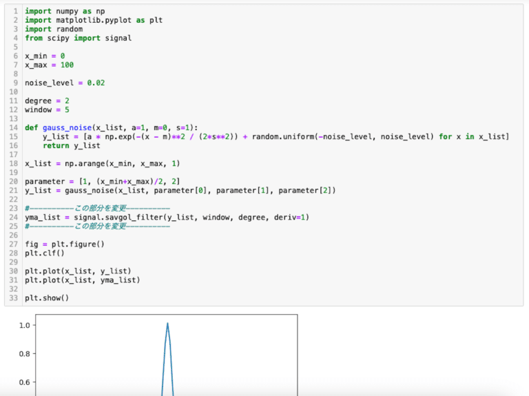Click the 1.0 y-axis tick label

[x=25, y=325]
